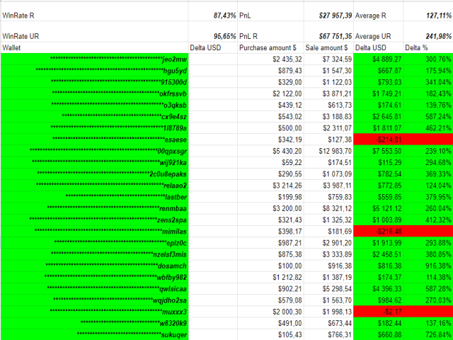Click the sale amount $12 983,70 cell
Screen dimensions: 453x340
[328, 151]
